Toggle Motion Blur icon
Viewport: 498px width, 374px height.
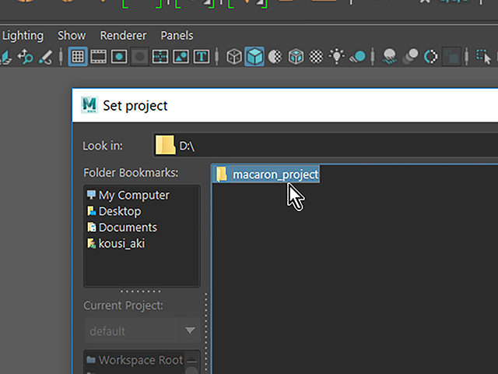[x=410, y=57]
